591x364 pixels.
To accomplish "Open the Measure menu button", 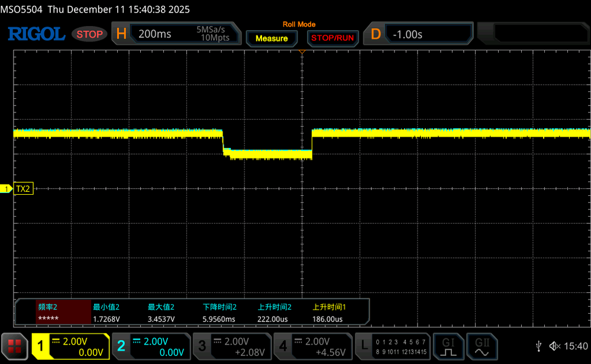I will pos(272,38).
